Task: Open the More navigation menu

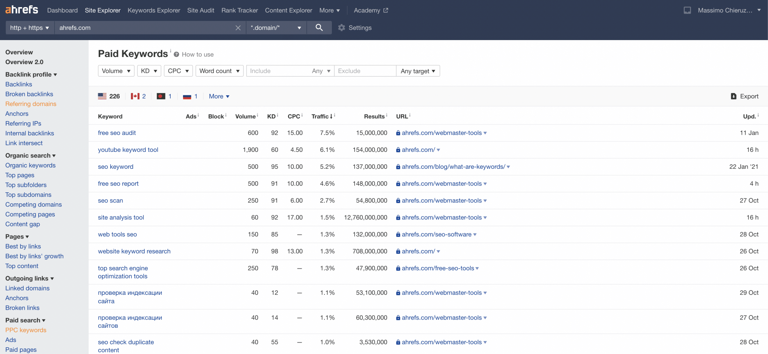Action: (x=329, y=10)
